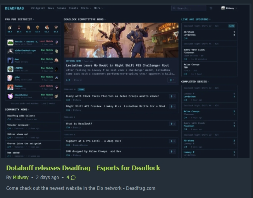This screenshot has width=253, height=198.
Task: Click the 4 comments bubble icon
Action: pyautogui.click(x=73, y=178)
